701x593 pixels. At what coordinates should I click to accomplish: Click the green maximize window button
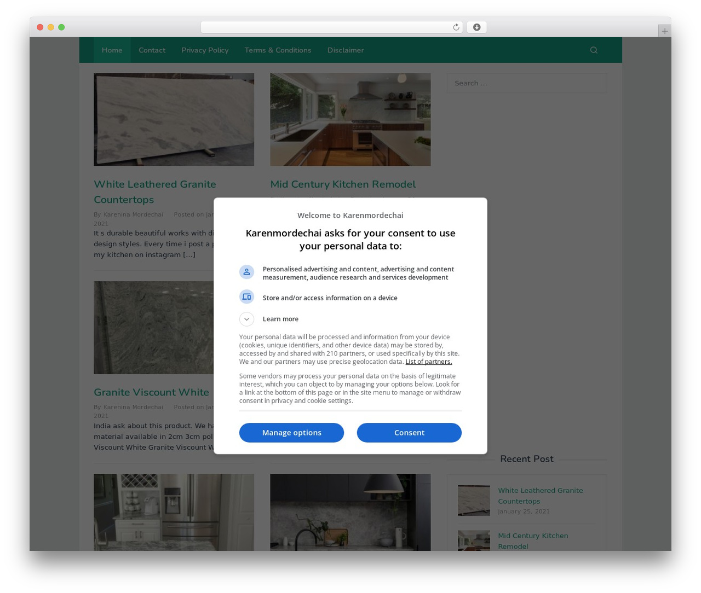pos(61,27)
